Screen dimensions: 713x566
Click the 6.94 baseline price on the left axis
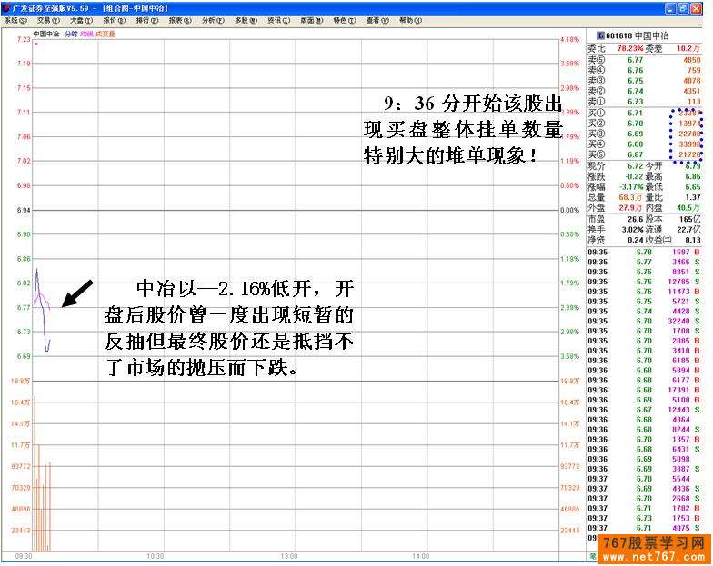click(x=24, y=211)
